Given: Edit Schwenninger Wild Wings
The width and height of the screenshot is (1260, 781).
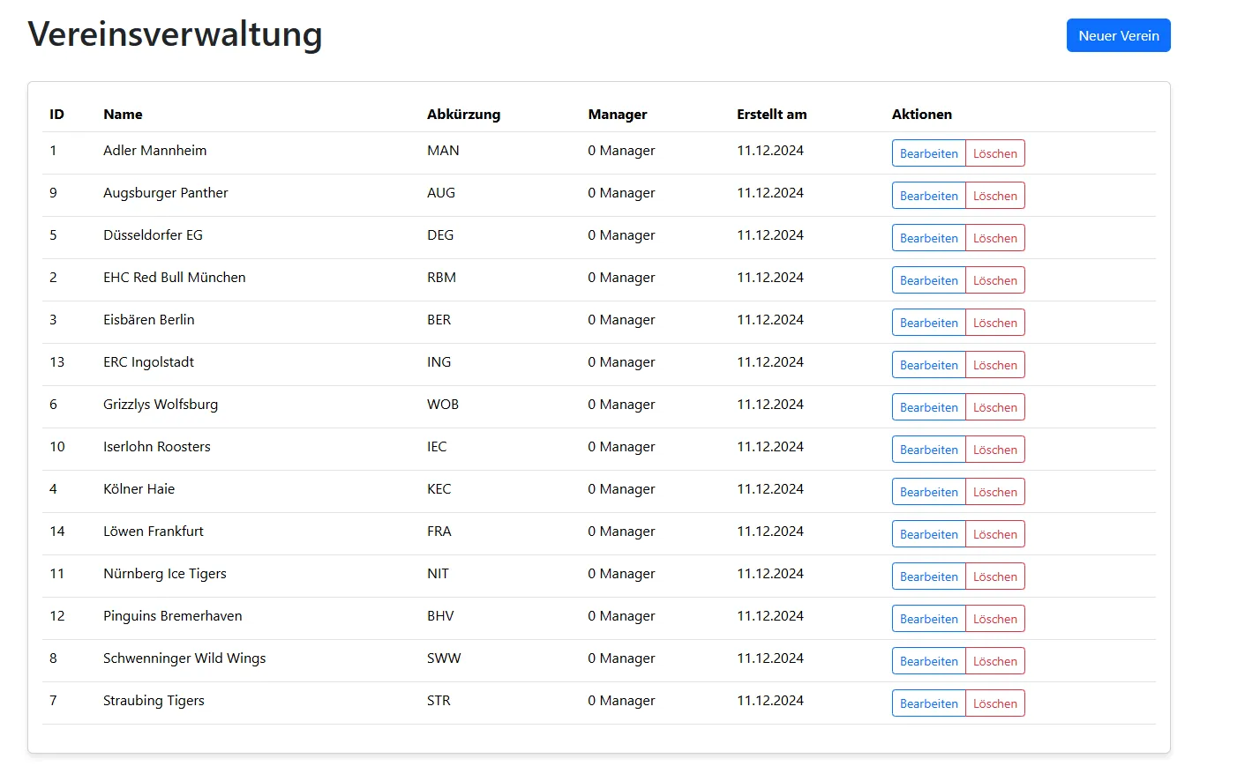Looking at the screenshot, I should pos(928,661).
